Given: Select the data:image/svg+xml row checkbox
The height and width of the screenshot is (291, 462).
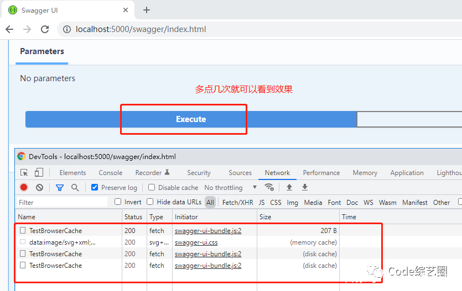Looking at the screenshot, I should point(23,242).
